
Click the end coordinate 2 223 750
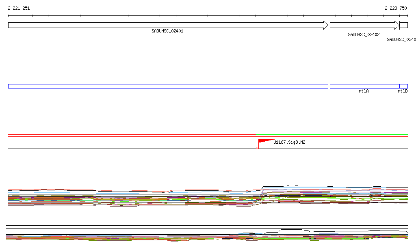pos(396,8)
